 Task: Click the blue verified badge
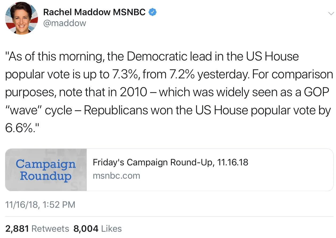152,12
